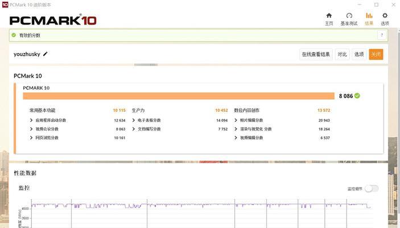Click the 数位内容创作 score 13 572
Viewport: 400px width, 228px height.
pyautogui.click(x=324, y=110)
